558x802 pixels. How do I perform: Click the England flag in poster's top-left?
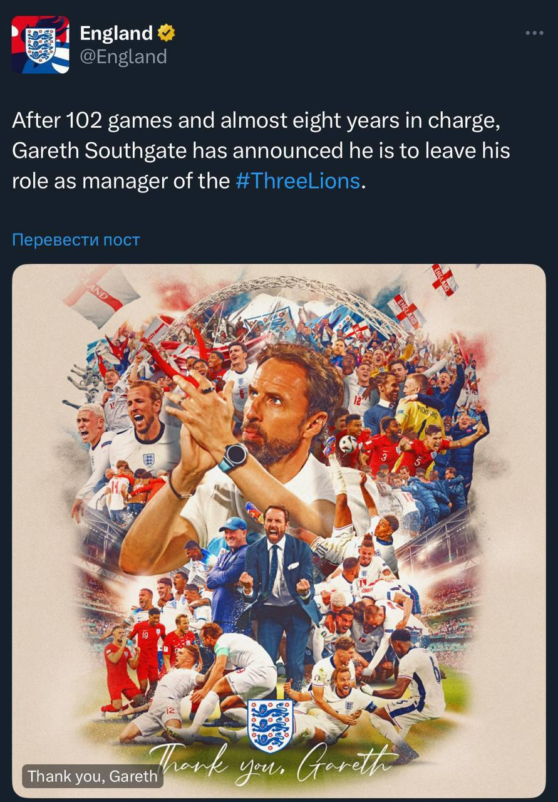[x=101, y=294]
